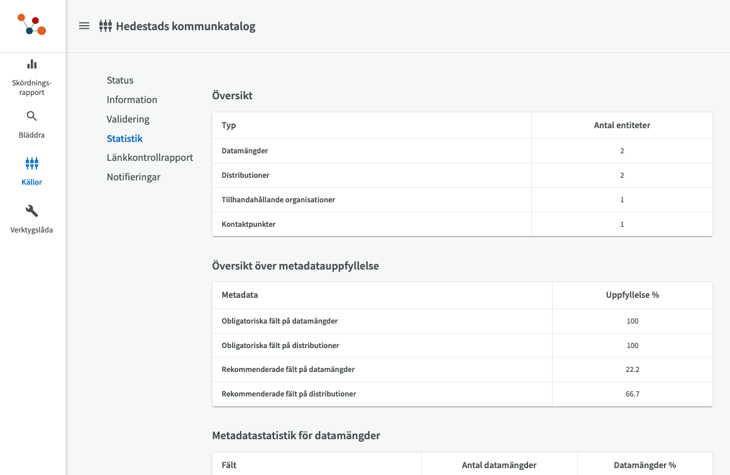Click the Bläddra magnifier icon
Screen dimensions: 730x475
(32, 116)
